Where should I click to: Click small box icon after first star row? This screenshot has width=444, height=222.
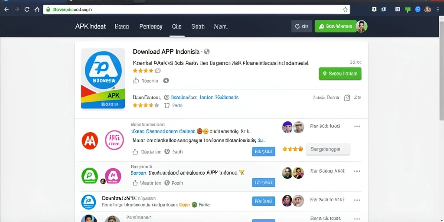pos(158,71)
